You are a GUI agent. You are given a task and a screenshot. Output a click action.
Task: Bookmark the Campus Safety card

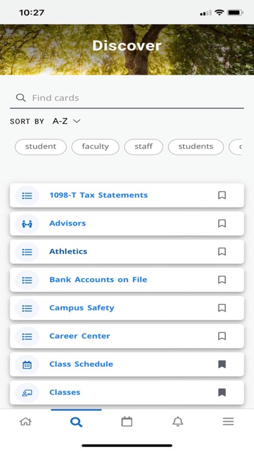(222, 308)
